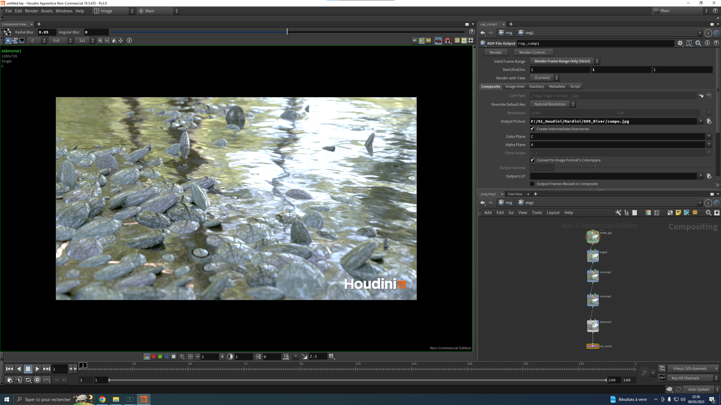Open Override Default Res dropdown

[553, 104]
